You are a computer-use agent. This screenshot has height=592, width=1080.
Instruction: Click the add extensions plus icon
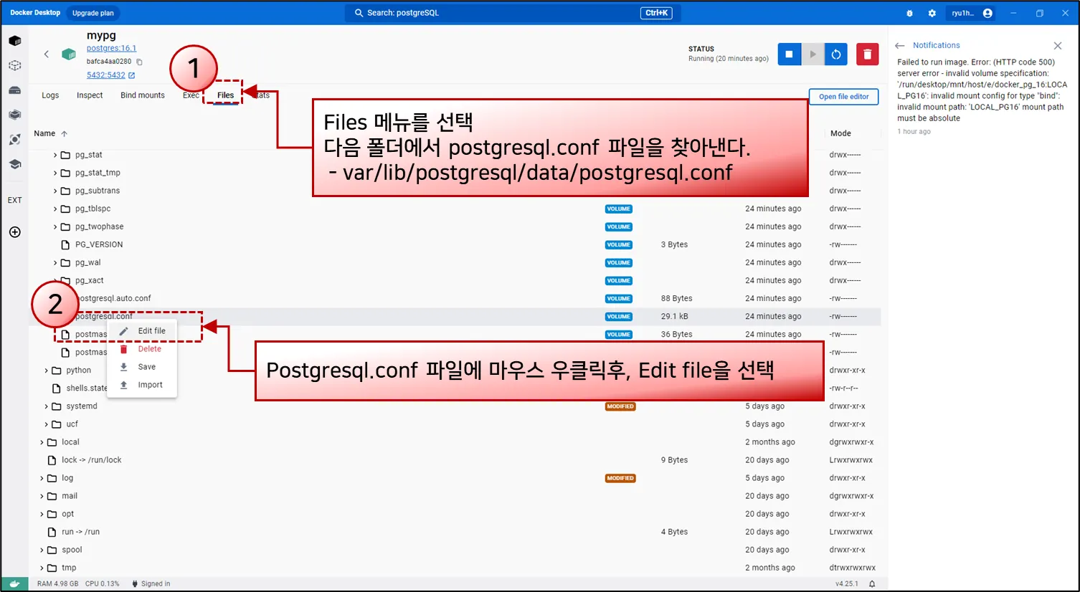pos(14,232)
